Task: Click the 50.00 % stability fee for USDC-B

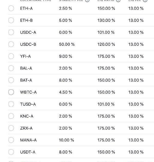Action: click(67, 44)
